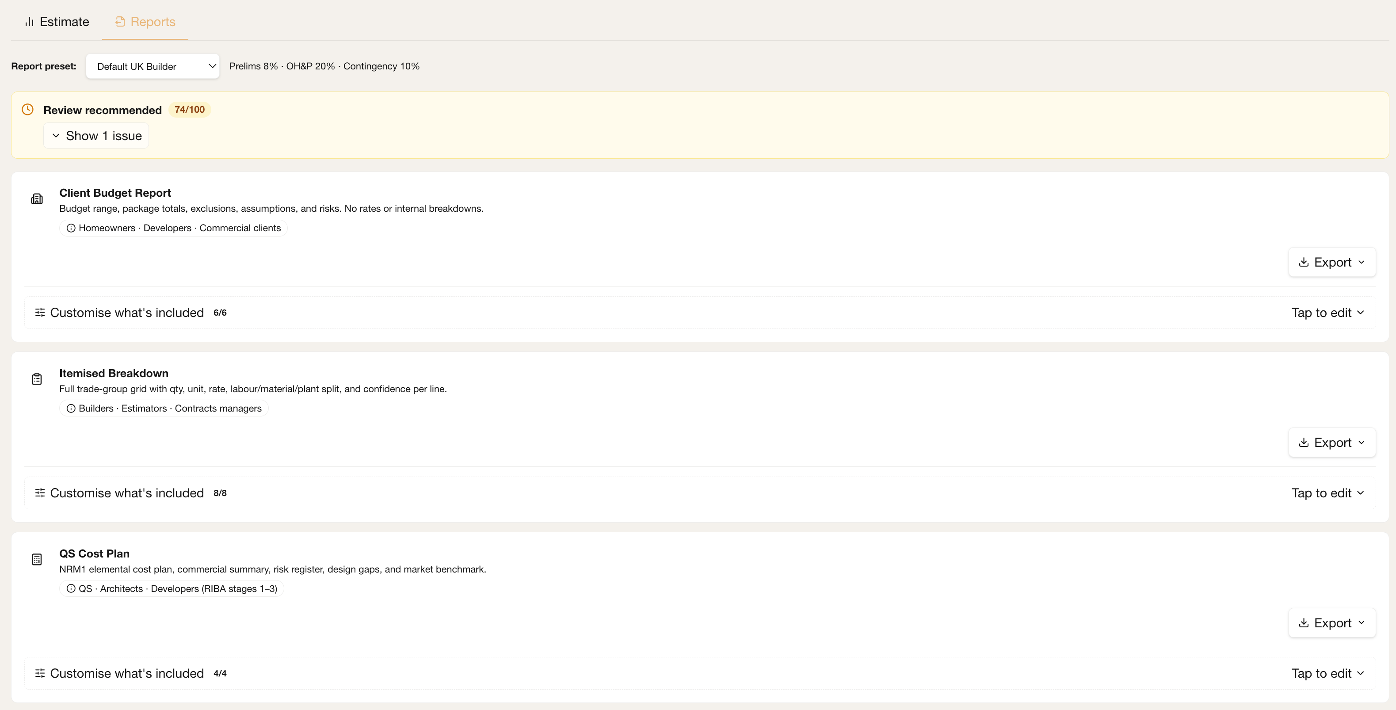Click the Itemised Breakdown title

pos(114,374)
